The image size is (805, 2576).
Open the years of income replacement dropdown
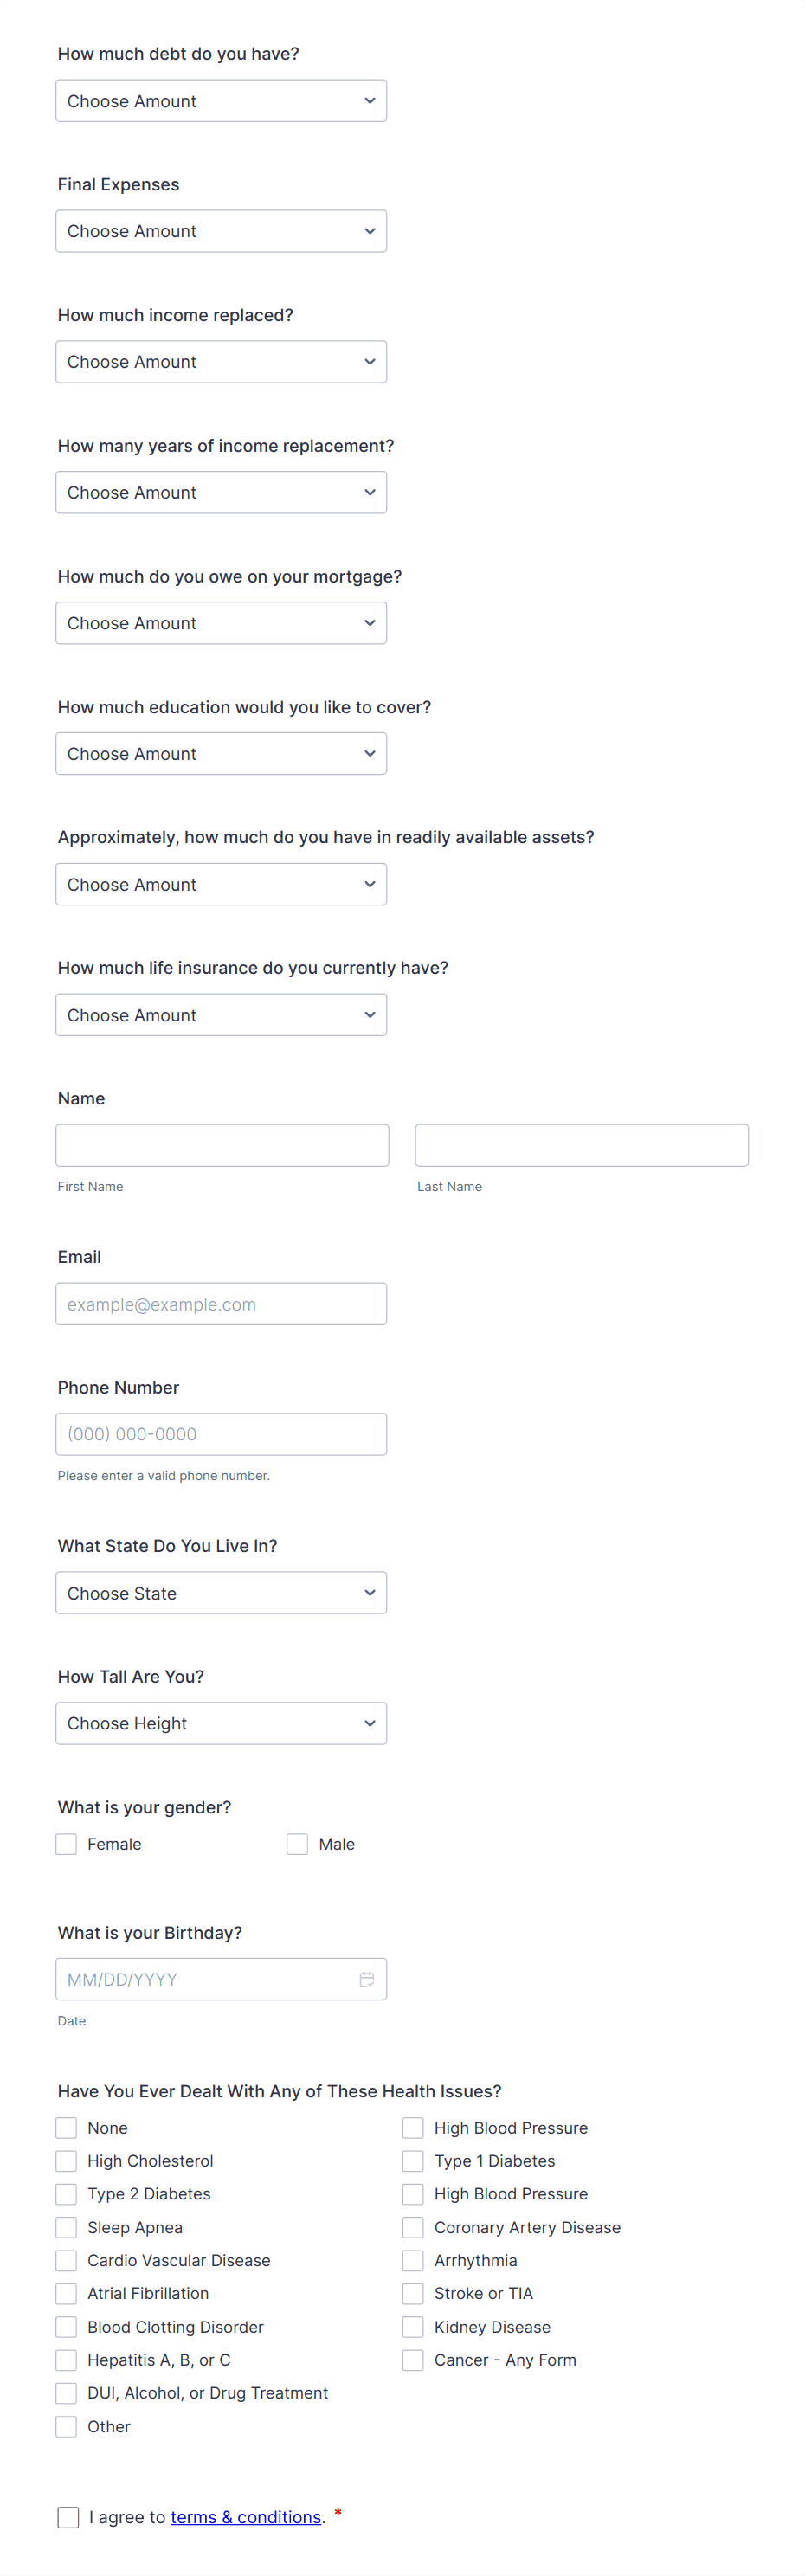pyautogui.click(x=221, y=492)
